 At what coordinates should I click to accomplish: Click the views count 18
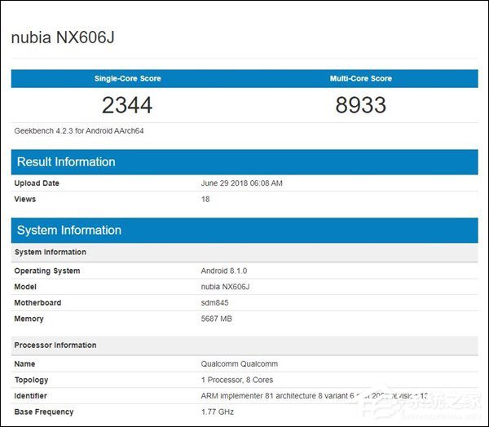205,199
